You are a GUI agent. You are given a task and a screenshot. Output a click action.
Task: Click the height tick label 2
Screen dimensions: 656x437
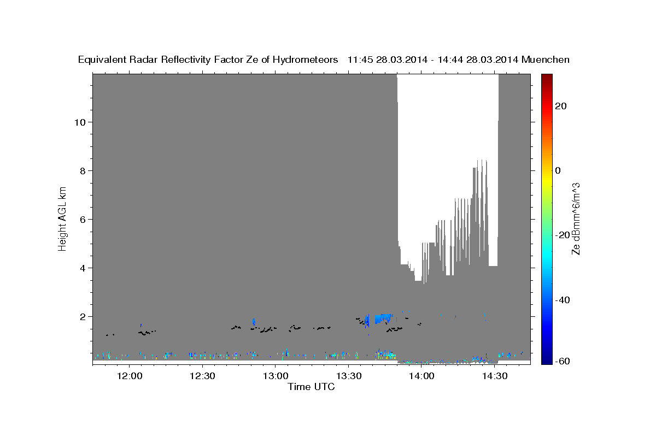pyautogui.click(x=84, y=316)
